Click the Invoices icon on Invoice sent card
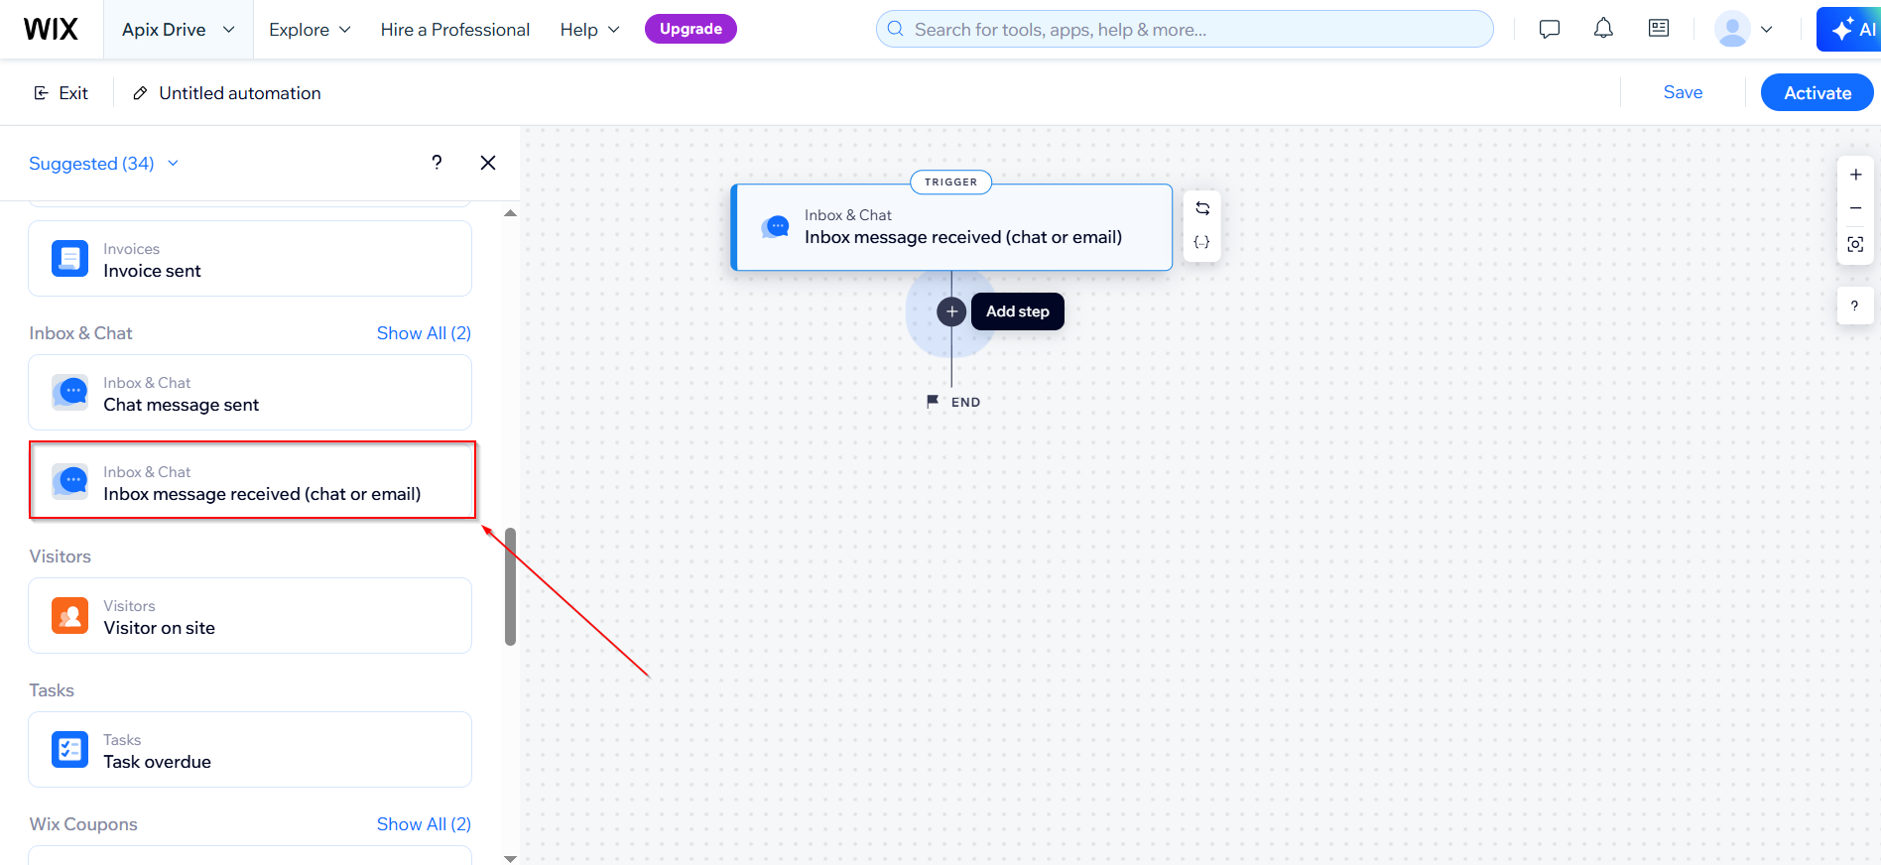Viewport: 1881px width, 865px height. [x=69, y=259]
